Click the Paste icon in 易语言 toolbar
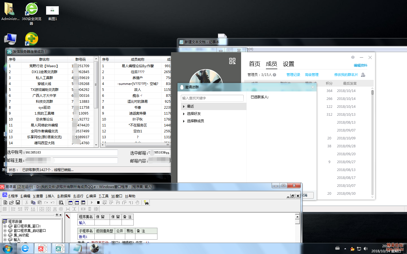The image size is (407, 254). tap(40, 202)
